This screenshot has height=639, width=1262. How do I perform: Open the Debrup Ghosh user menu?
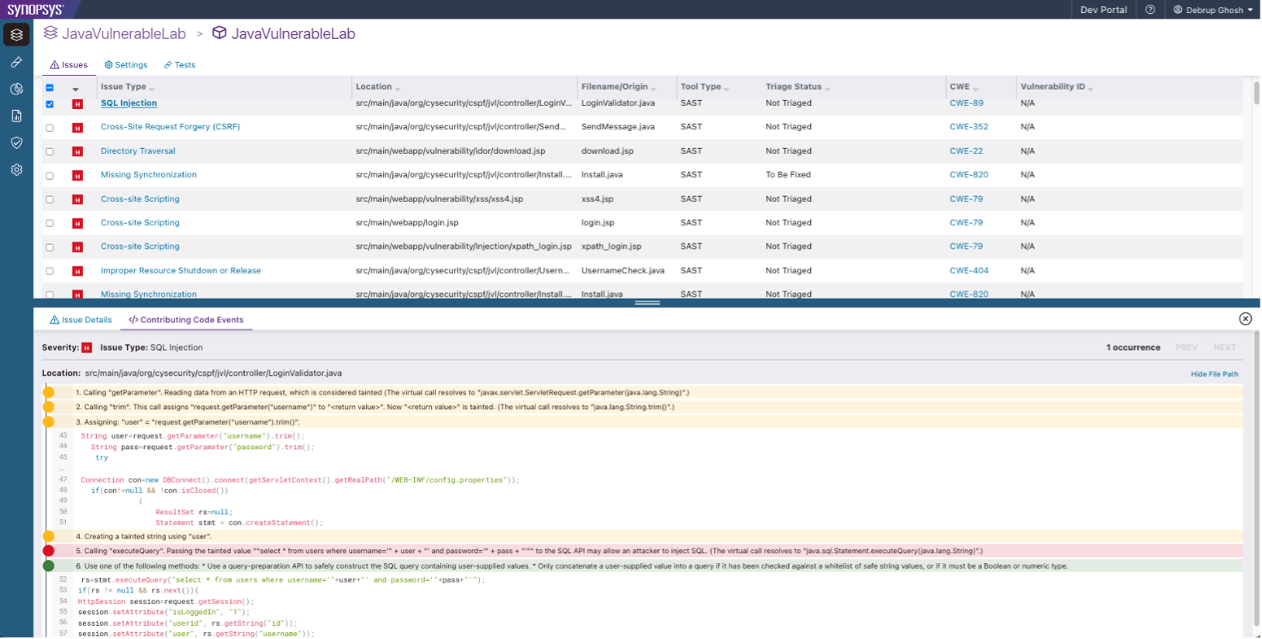pyautogui.click(x=1213, y=10)
